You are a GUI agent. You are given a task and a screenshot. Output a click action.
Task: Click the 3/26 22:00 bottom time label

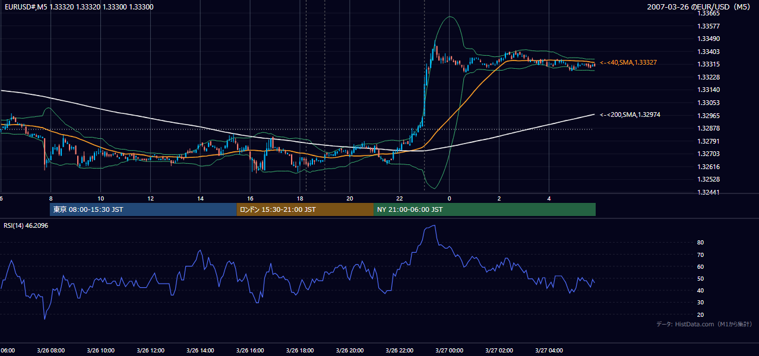[400, 351]
